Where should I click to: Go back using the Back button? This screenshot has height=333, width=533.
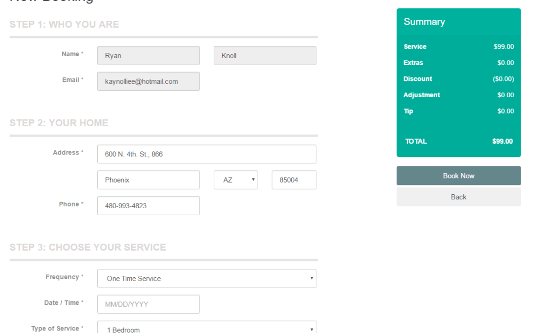coord(458,197)
